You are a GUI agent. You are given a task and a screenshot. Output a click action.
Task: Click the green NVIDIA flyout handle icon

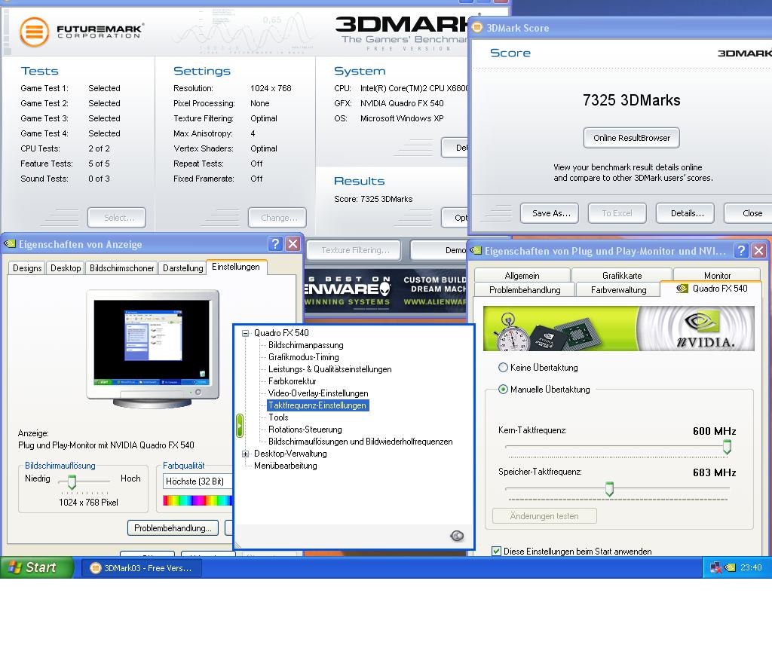tap(240, 426)
